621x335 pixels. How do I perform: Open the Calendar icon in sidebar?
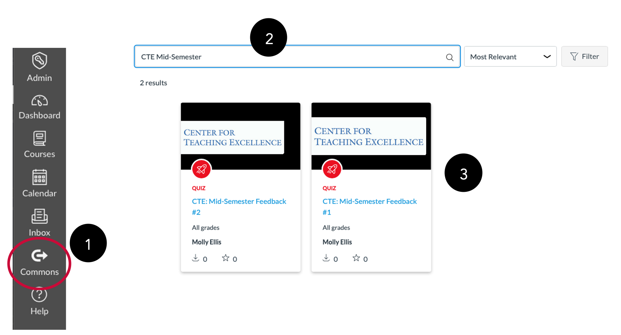tap(39, 177)
